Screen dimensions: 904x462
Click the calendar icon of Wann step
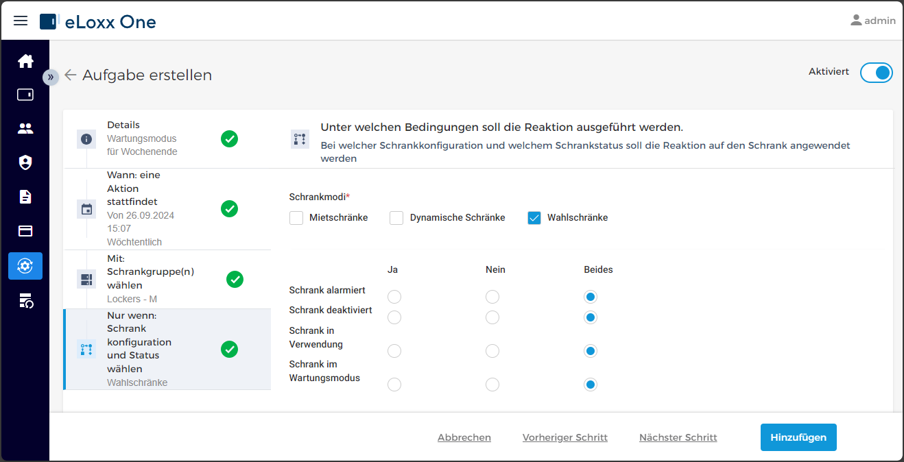pyautogui.click(x=86, y=209)
